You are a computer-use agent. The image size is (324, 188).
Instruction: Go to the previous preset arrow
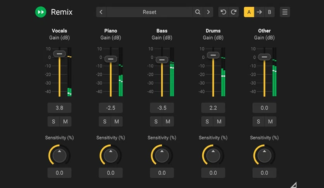point(101,12)
